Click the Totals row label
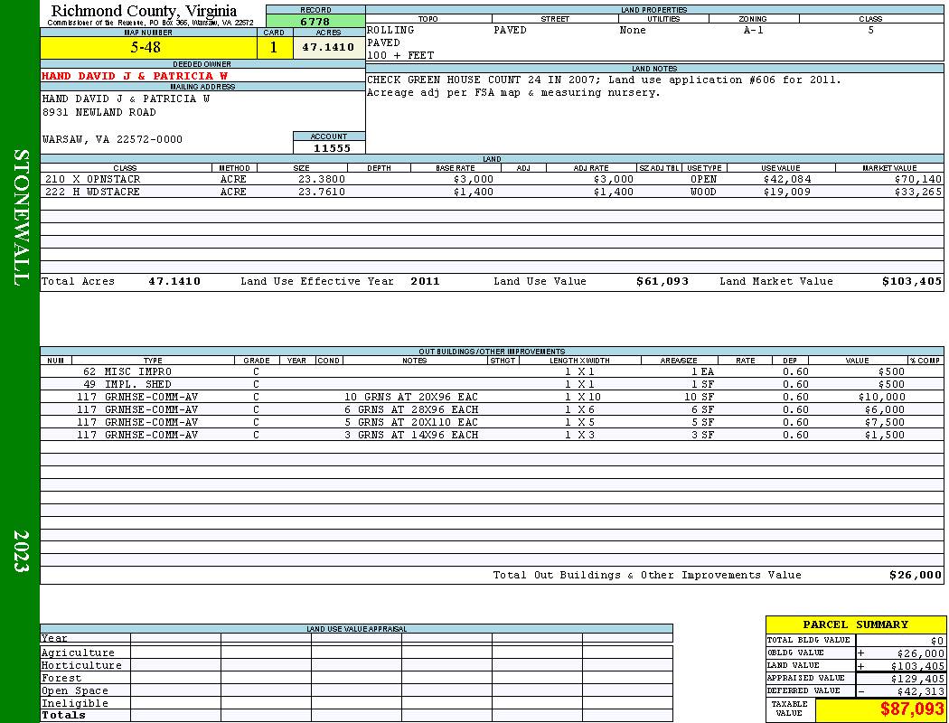The width and height of the screenshot is (949, 723). click(63, 715)
